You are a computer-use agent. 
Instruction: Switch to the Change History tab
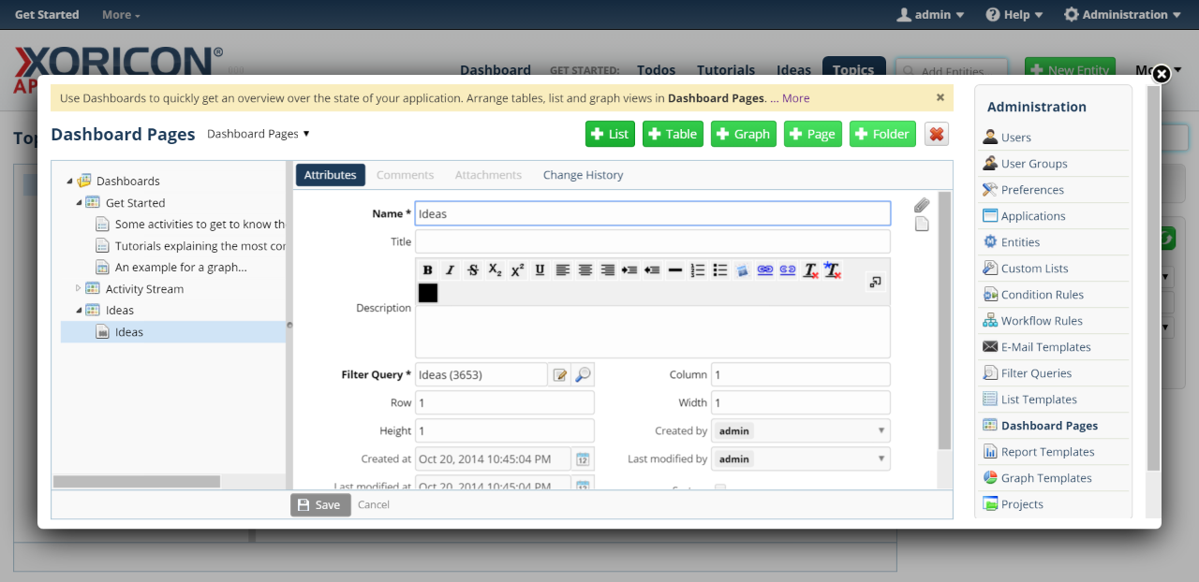[583, 175]
